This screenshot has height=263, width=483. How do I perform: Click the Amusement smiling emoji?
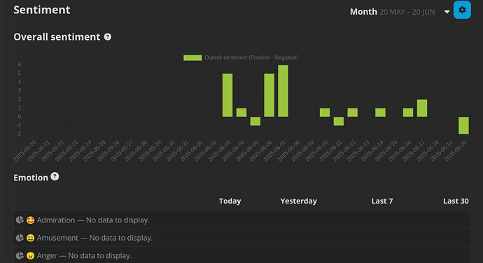tap(30, 238)
